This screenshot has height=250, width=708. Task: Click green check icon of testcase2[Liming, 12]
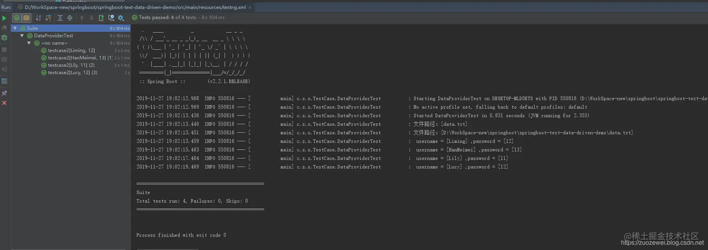click(44, 51)
